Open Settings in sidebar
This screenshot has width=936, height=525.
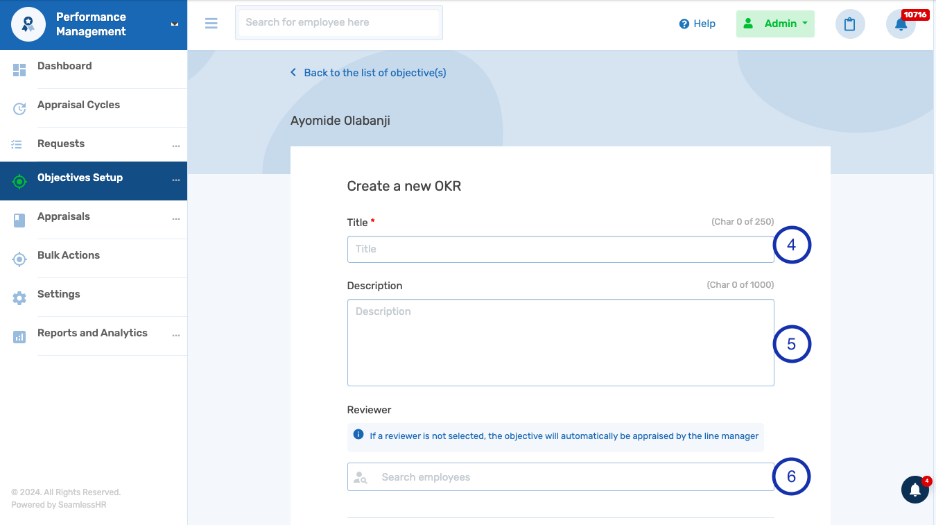pyautogui.click(x=59, y=294)
